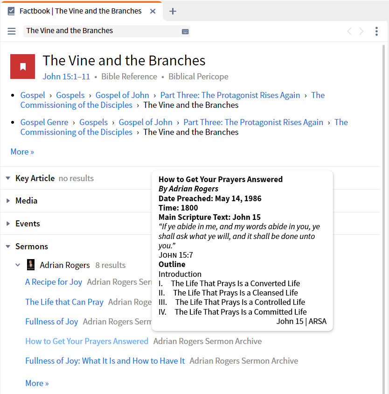Collapse Adrian Rogers sermon results
Image resolution: width=389 pixels, height=394 pixels.
(18, 265)
